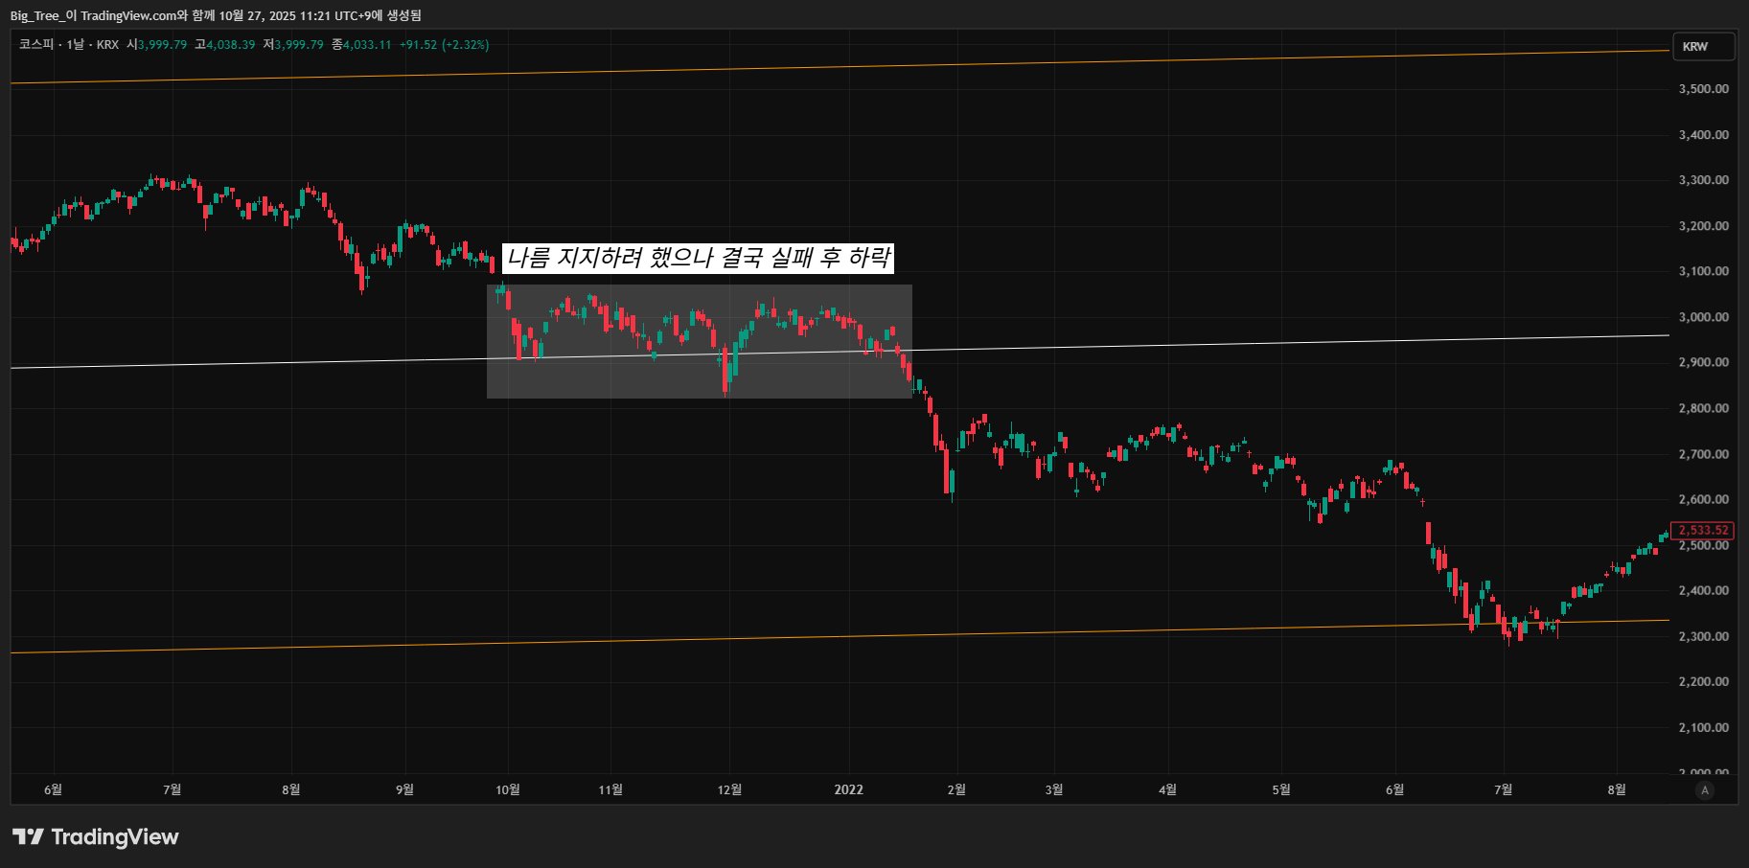
Task: Click the 2,800.00 price axis label
Action: point(1704,408)
